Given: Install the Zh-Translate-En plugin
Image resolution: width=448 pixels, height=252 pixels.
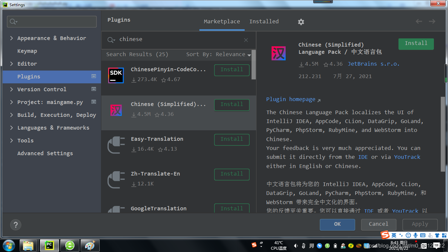Looking at the screenshot, I should [x=232, y=174].
